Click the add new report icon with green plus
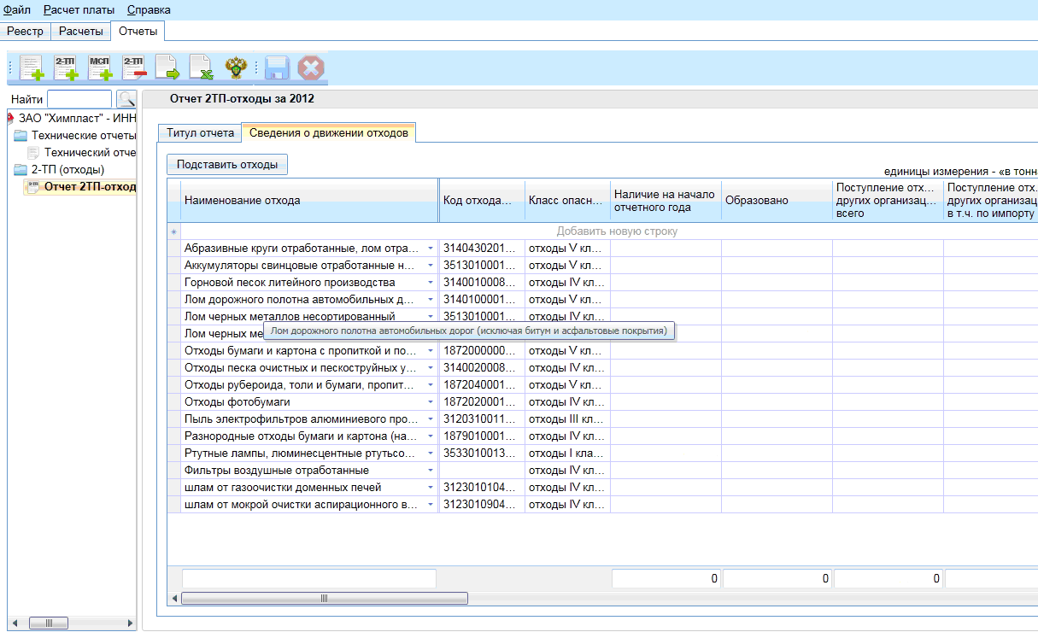 coord(32,67)
